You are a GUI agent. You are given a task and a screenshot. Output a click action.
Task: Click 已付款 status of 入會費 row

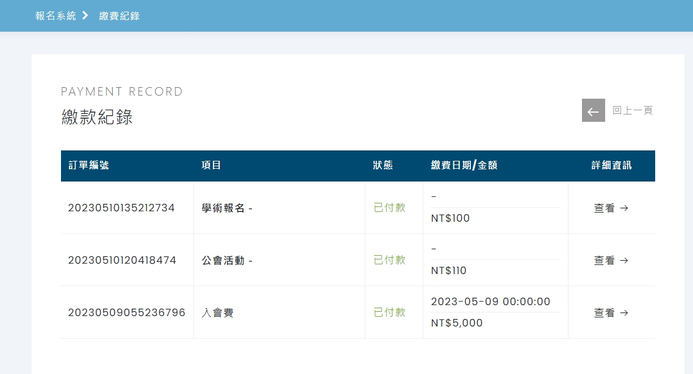pos(389,312)
